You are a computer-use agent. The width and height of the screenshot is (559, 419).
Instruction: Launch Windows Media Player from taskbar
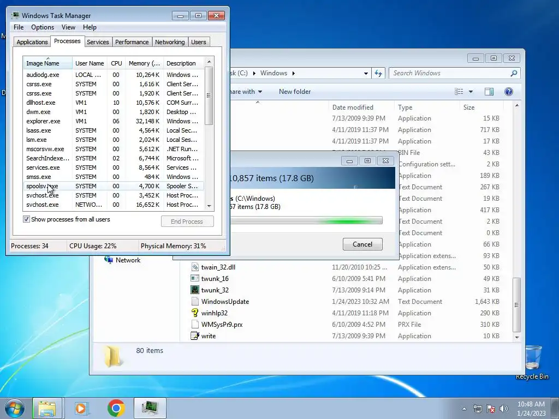click(81, 408)
